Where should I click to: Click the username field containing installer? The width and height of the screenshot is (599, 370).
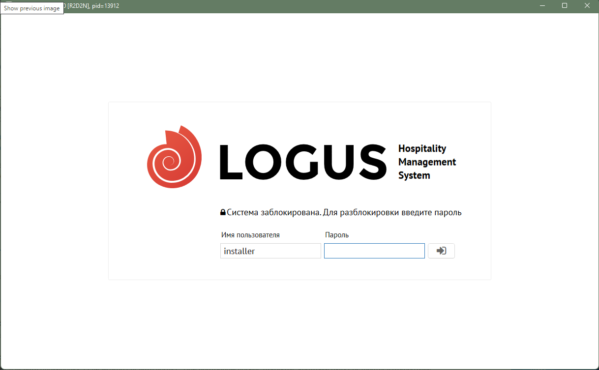pyautogui.click(x=270, y=251)
